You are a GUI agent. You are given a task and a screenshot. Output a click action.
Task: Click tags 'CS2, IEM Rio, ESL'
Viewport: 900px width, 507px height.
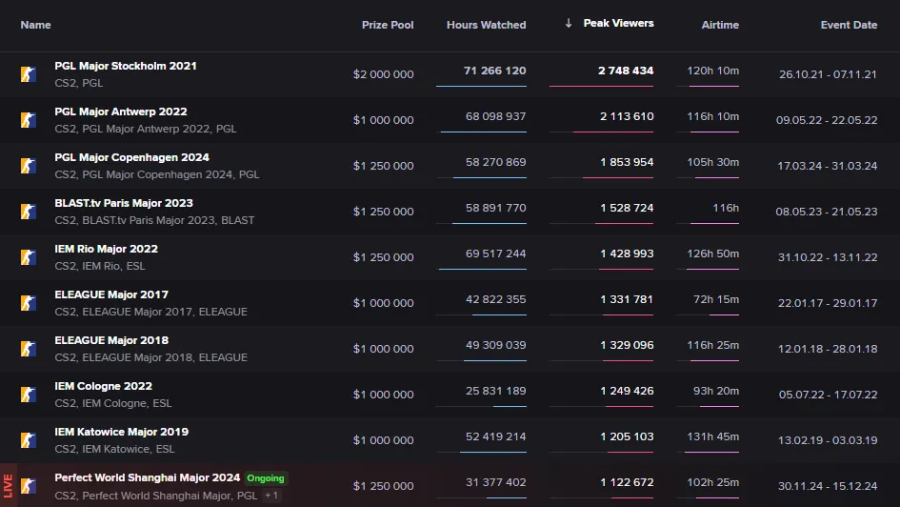tap(100, 266)
